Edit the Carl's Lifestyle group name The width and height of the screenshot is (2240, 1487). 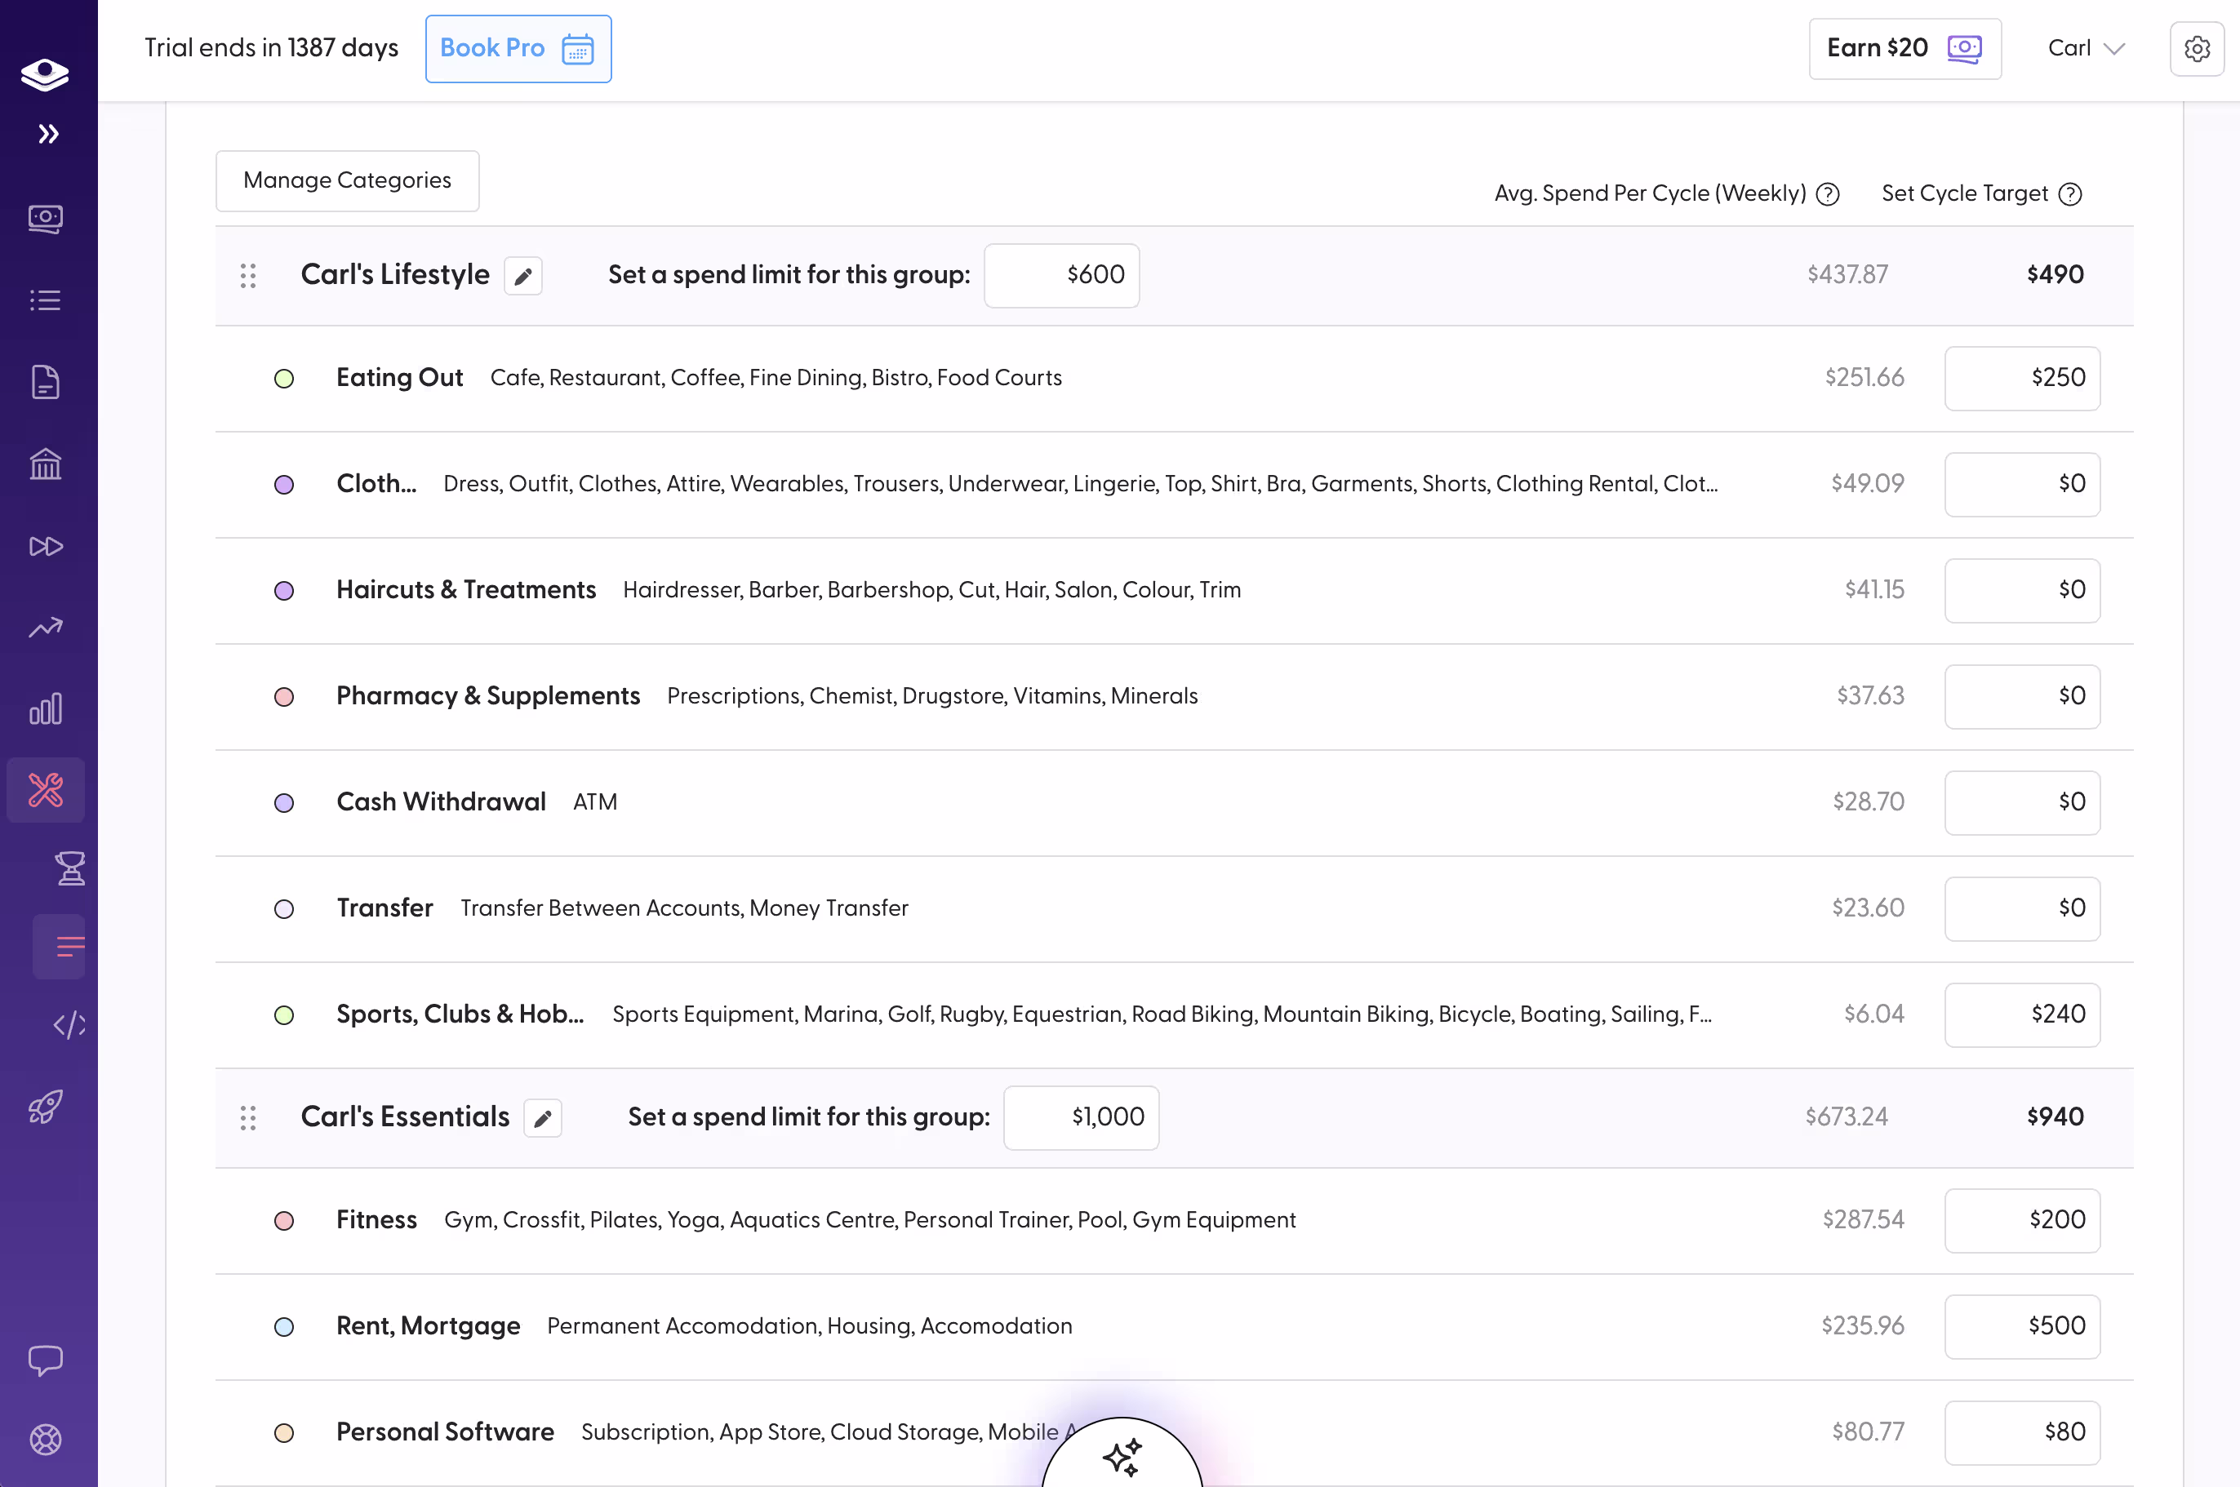click(x=522, y=276)
